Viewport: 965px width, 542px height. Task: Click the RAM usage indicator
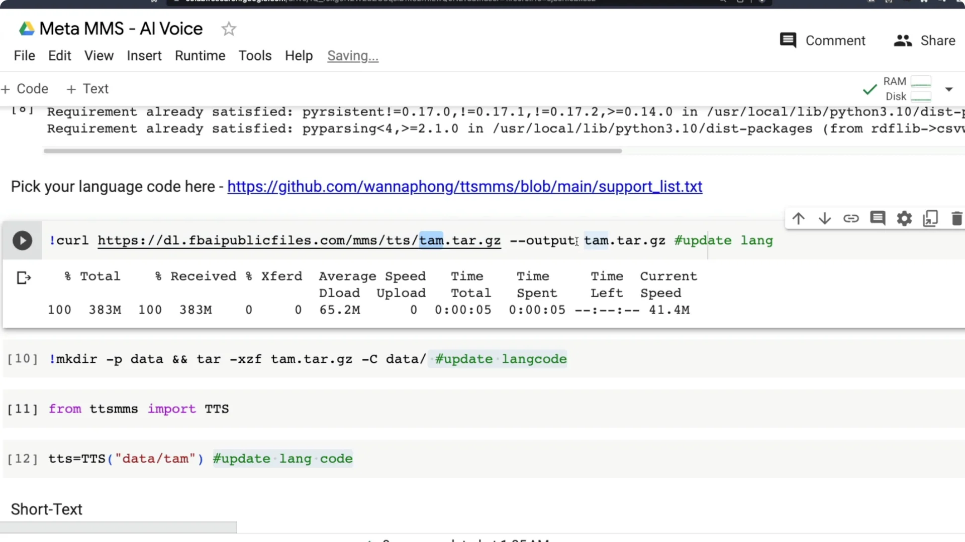pos(920,80)
